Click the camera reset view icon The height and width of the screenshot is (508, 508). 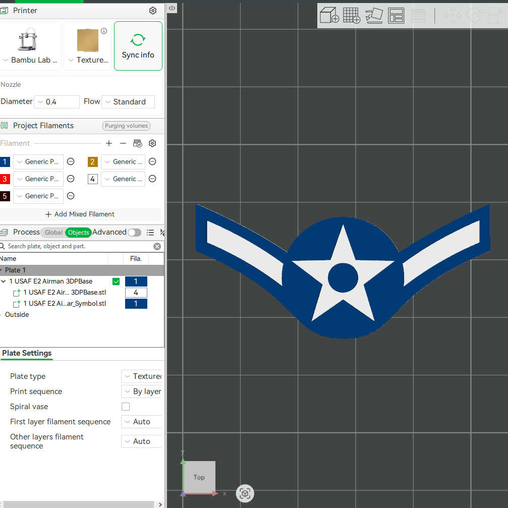click(x=245, y=493)
